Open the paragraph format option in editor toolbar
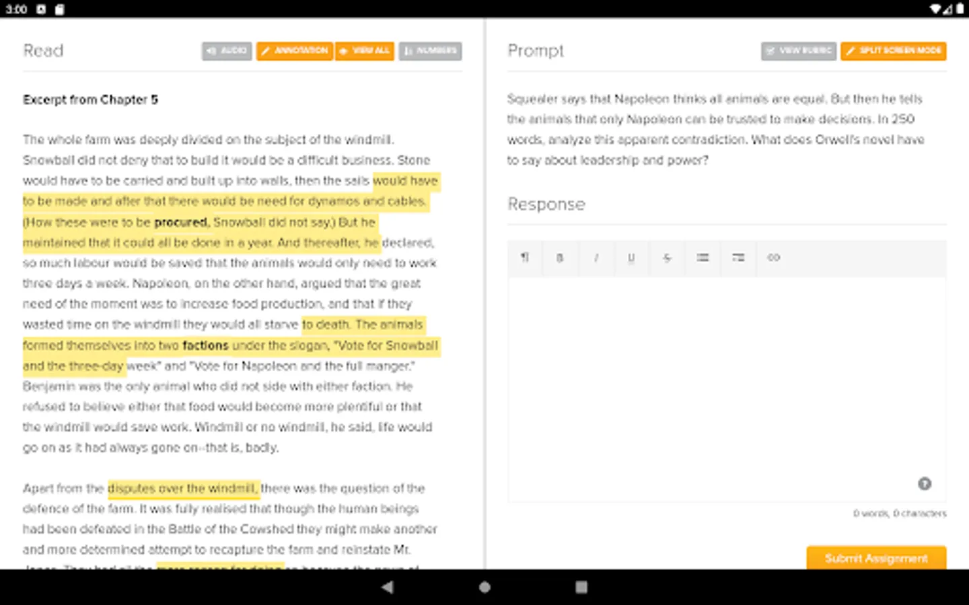Image resolution: width=969 pixels, height=605 pixels. tap(525, 257)
